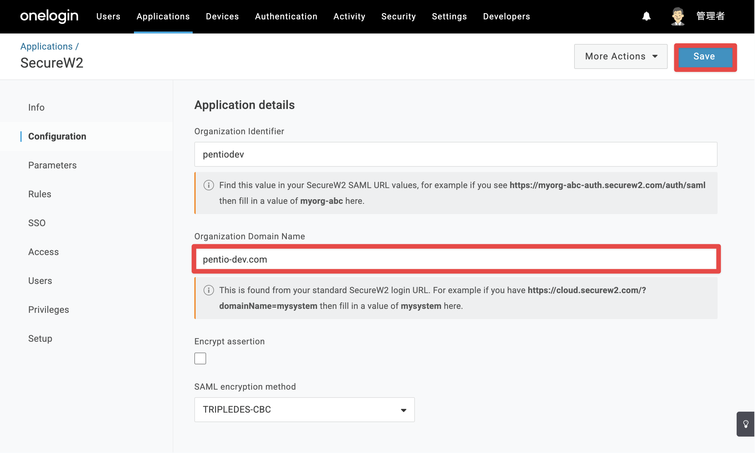Image resolution: width=755 pixels, height=453 pixels.
Task: Click the Organization Identifier label
Action: pos(239,131)
